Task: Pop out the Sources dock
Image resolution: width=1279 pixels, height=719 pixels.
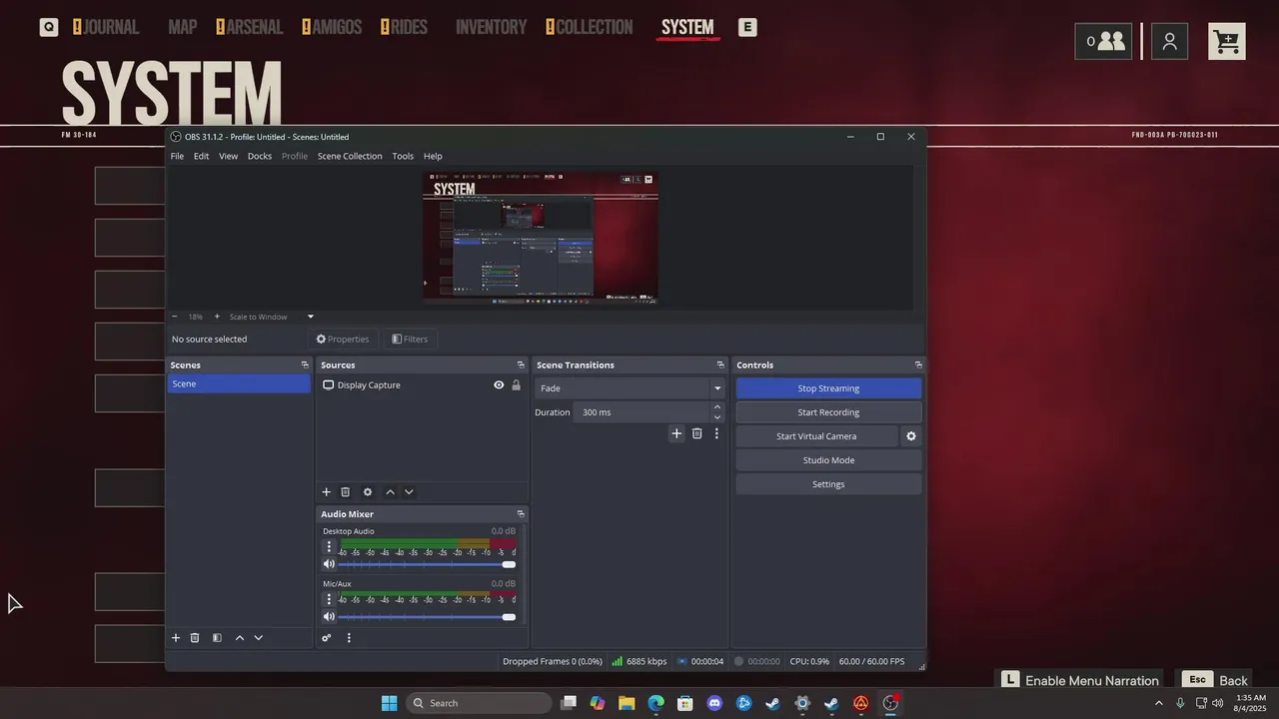Action: pos(521,364)
